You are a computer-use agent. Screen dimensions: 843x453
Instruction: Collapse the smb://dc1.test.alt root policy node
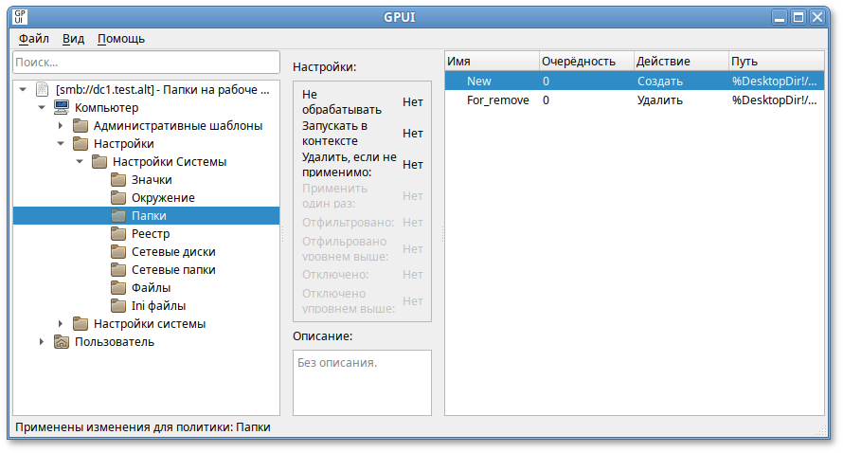click(x=23, y=89)
